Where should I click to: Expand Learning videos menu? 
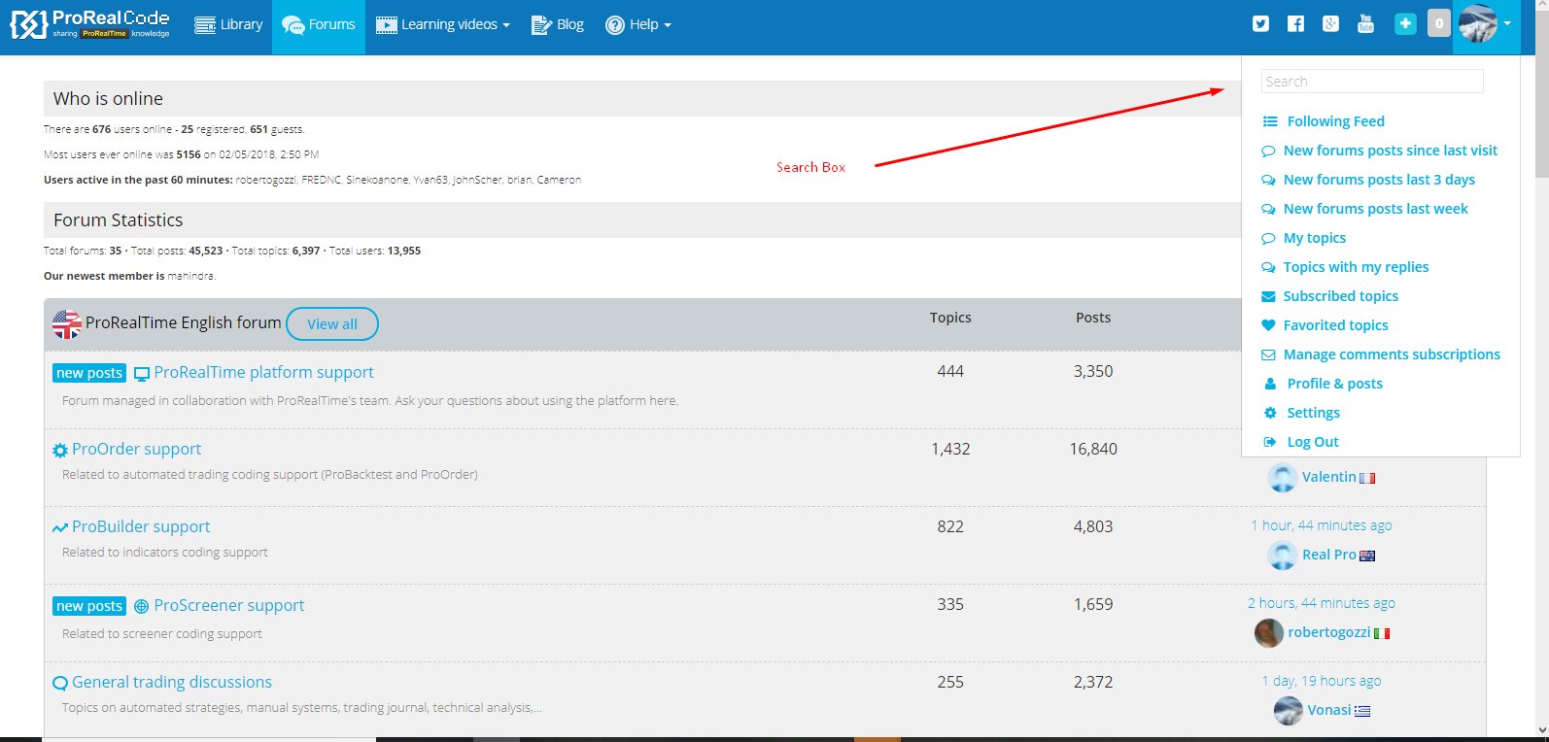(x=443, y=24)
